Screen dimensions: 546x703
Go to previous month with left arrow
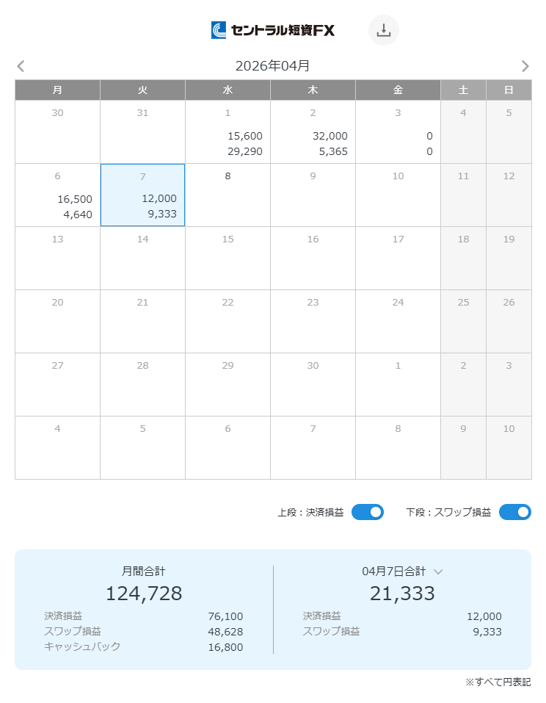21,66
